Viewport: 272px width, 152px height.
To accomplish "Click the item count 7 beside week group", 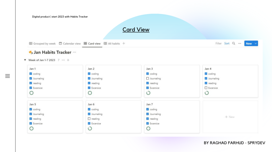I will [x=59, y=60].
